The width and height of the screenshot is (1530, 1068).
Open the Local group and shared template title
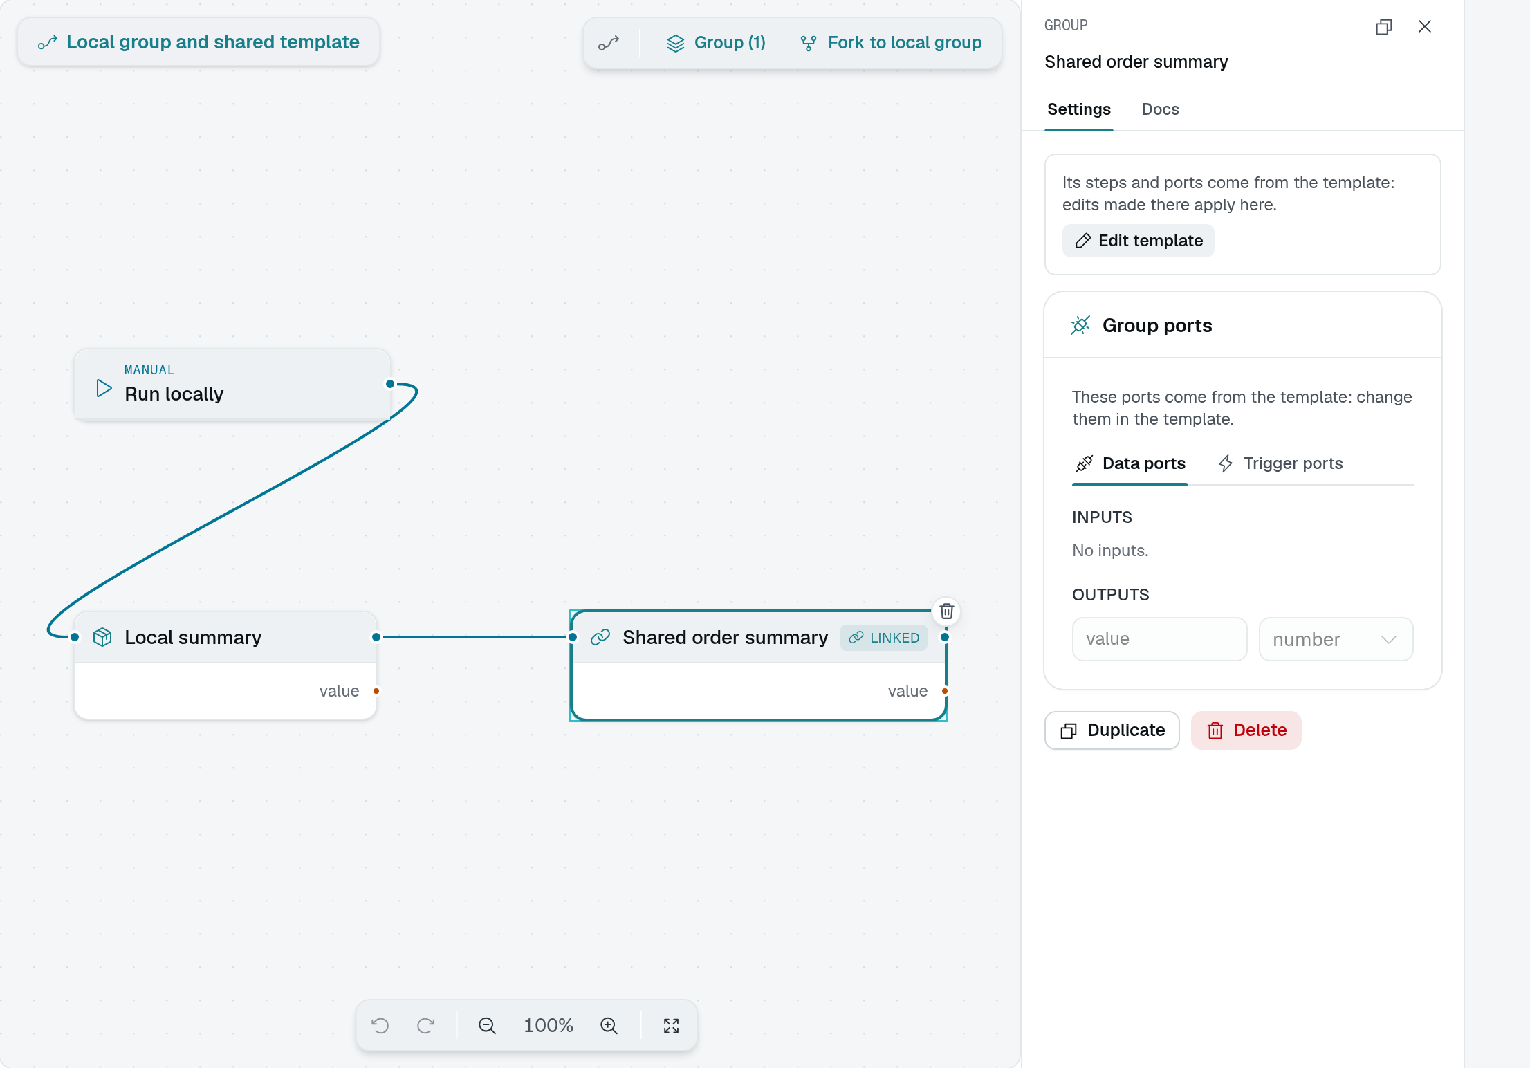tap(199, 42)
